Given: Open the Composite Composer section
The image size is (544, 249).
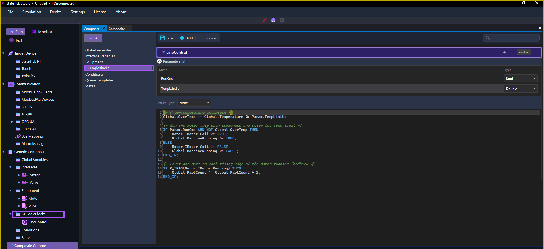Looking at the screenshot, I should pyautogui.click(x=43, y=246).
